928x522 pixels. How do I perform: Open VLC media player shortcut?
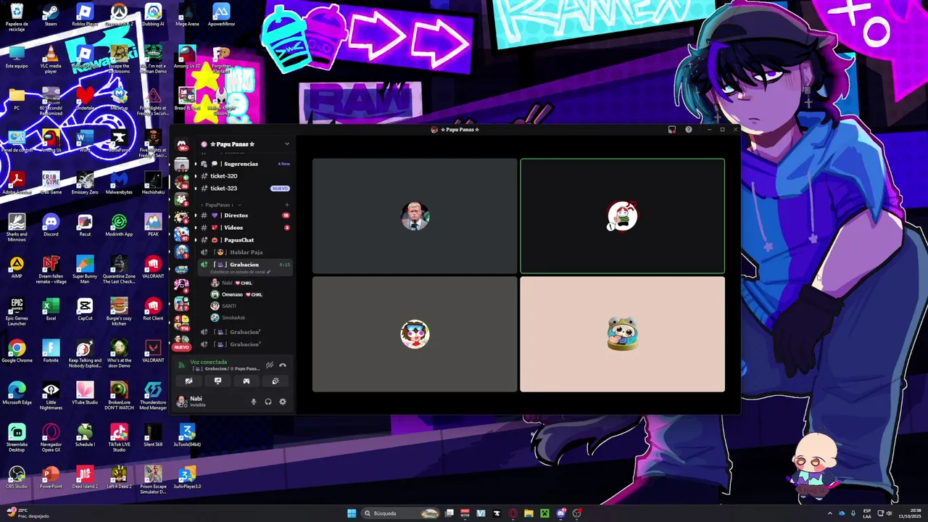tap(51, 59)
